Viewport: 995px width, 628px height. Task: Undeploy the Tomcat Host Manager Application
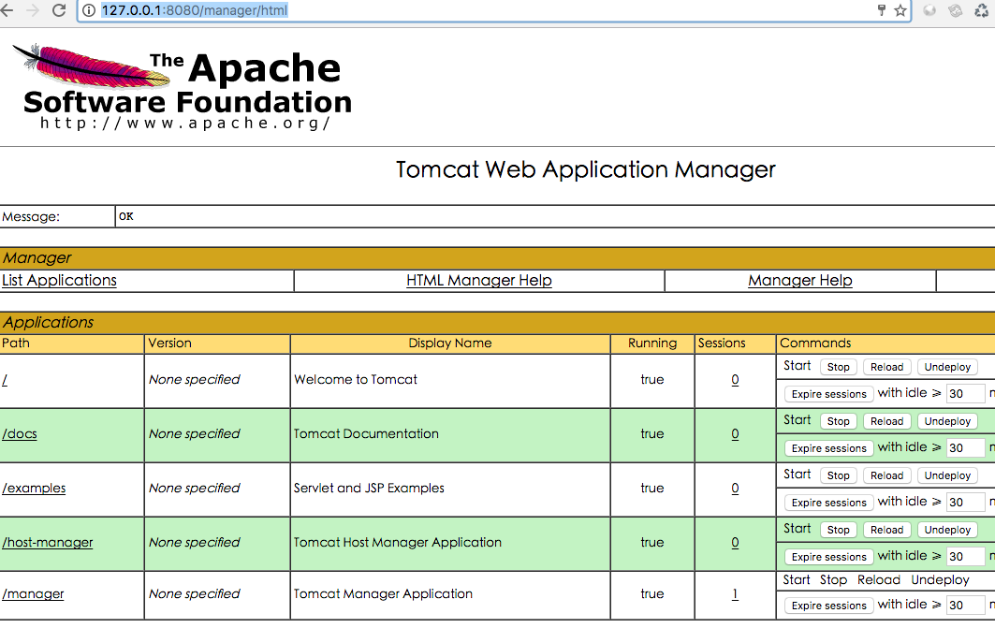947,530
